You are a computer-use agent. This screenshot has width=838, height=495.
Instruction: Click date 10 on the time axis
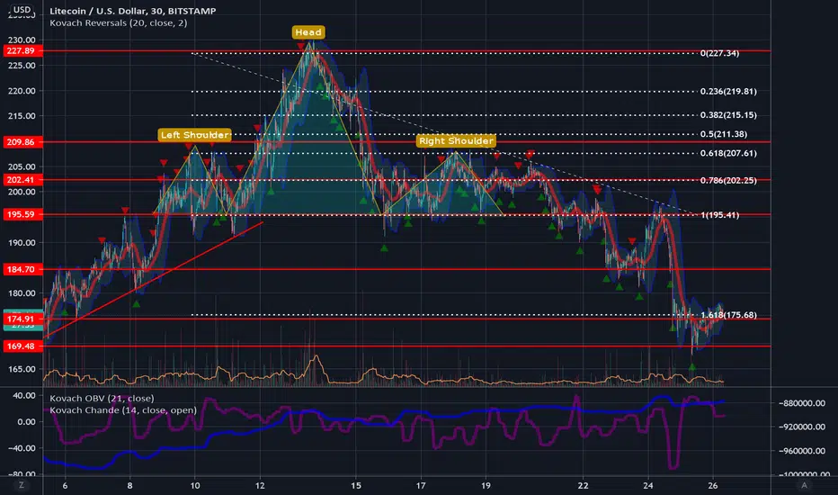coord(195,485)
